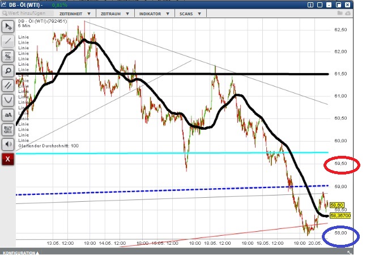Click the single-window layout icon in title bar
Screen dimensions: 366x255
tap(320, 5)
